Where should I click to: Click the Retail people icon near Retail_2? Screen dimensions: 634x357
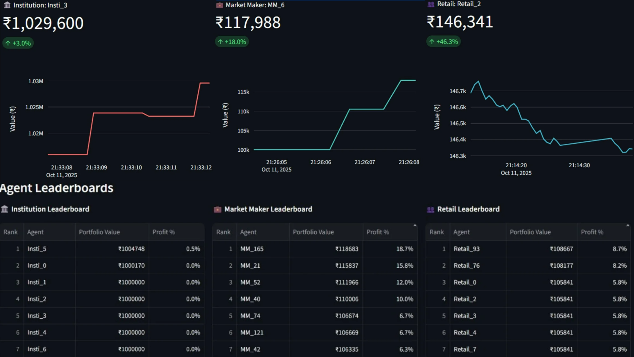pyautogui.click(x=431, y=4)
